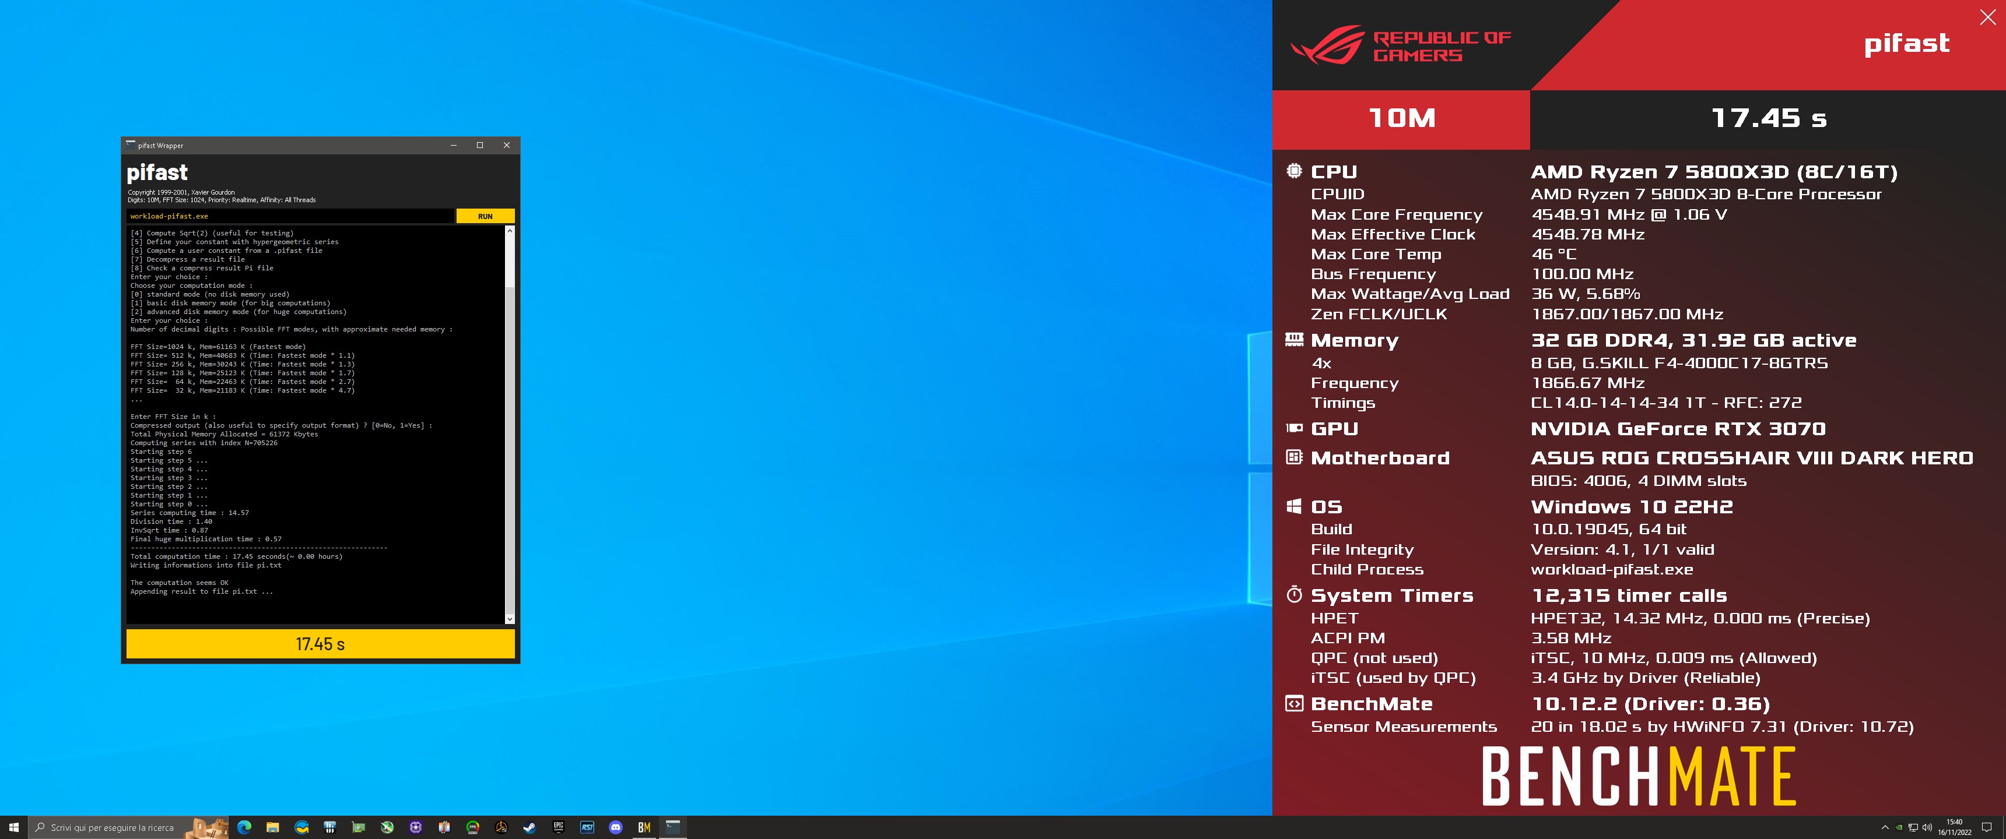
Task: Click the NVIDIA GeForce RTX 3070 text
Action: 1678,428
